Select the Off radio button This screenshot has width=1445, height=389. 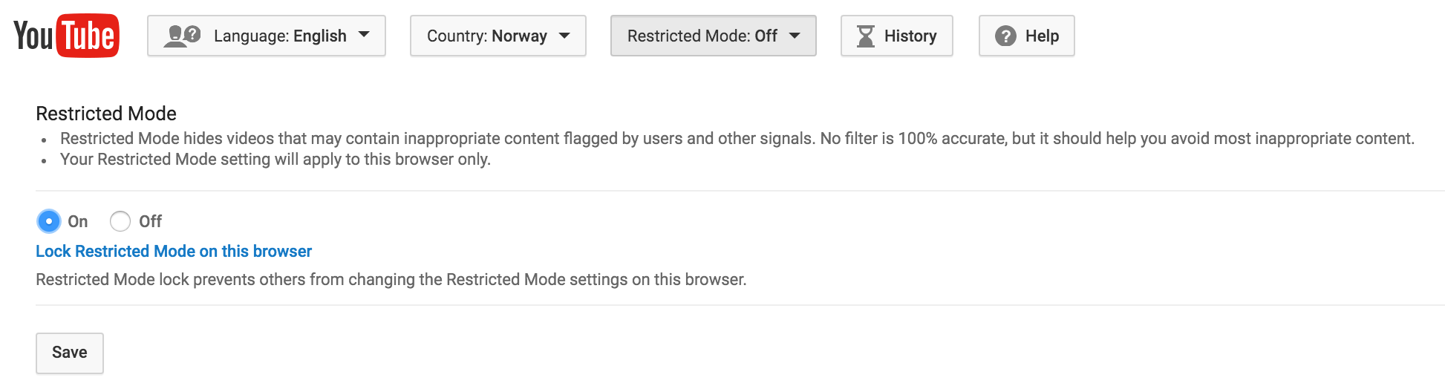pos(120,221)
